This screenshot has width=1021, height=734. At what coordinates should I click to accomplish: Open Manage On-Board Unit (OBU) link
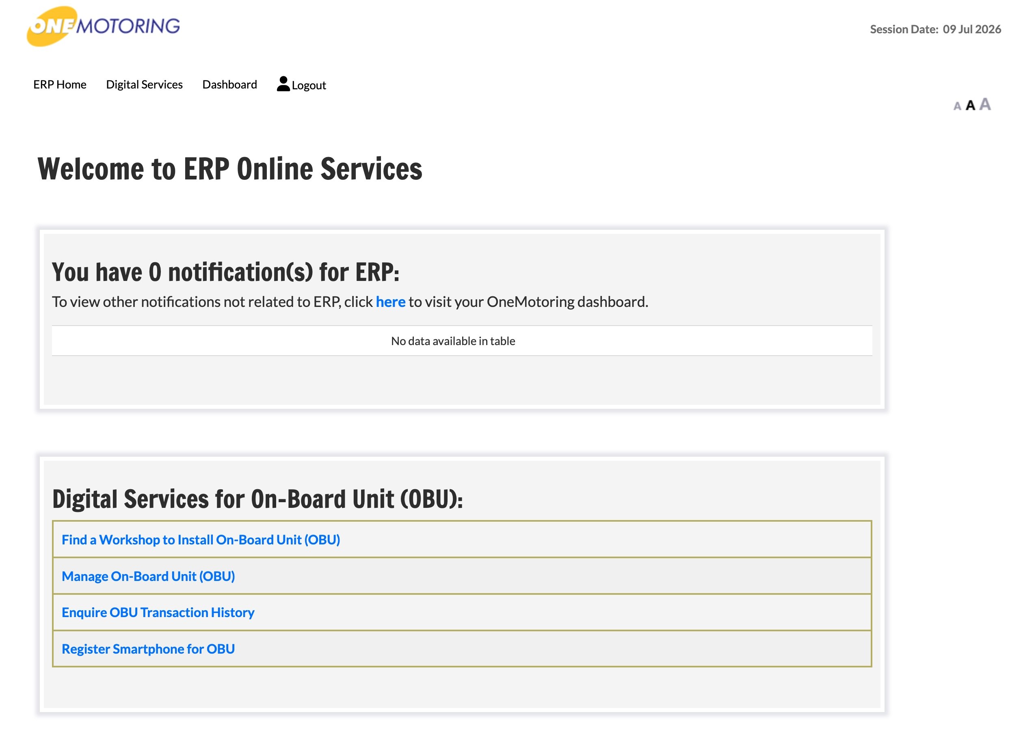tap(148, 576)
